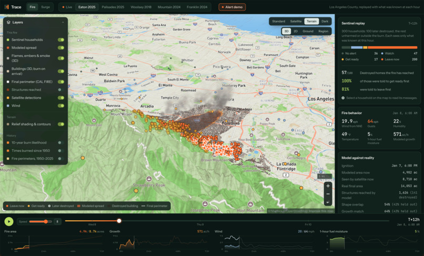This screenshot has height=256, width=424.
Task: Click Sentinel households green color square
Action: point(8,40)
